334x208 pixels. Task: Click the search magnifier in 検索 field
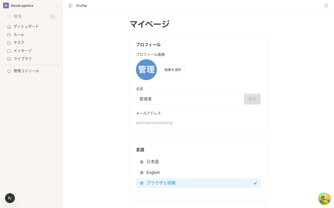click(9, 16)
